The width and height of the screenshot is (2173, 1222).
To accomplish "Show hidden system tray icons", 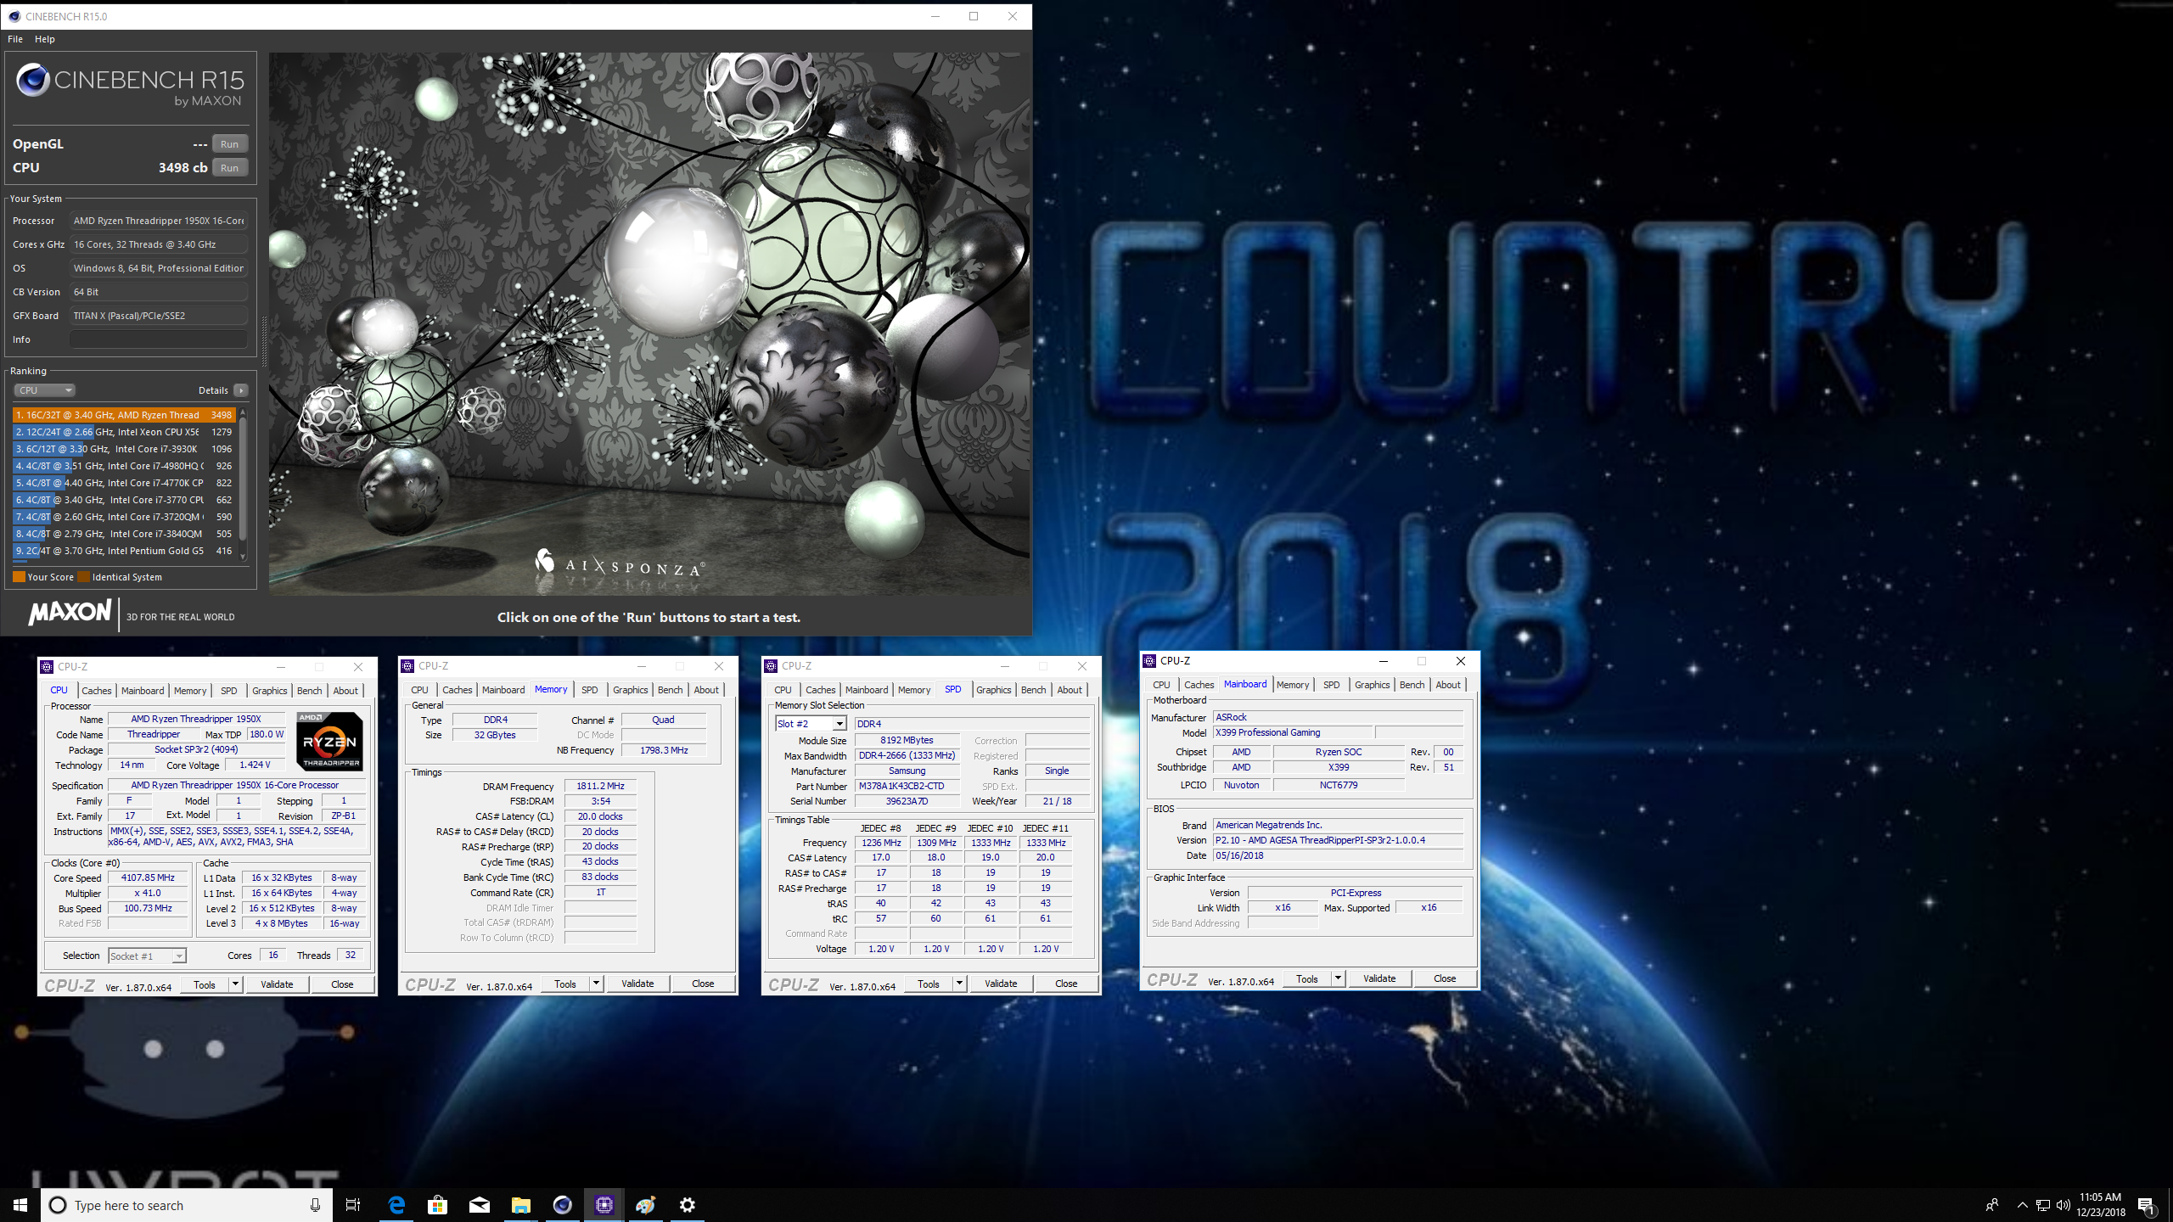I will pyautogui.click(x=2023, y=1206).
